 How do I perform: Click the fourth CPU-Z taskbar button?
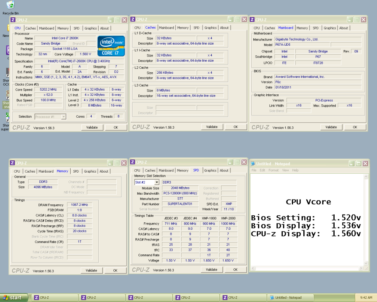tap(196, 298)
